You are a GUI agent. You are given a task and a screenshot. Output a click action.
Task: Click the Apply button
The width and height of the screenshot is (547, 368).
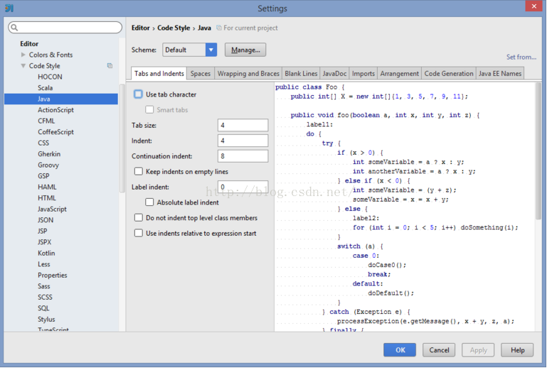(x=478, y=350)
